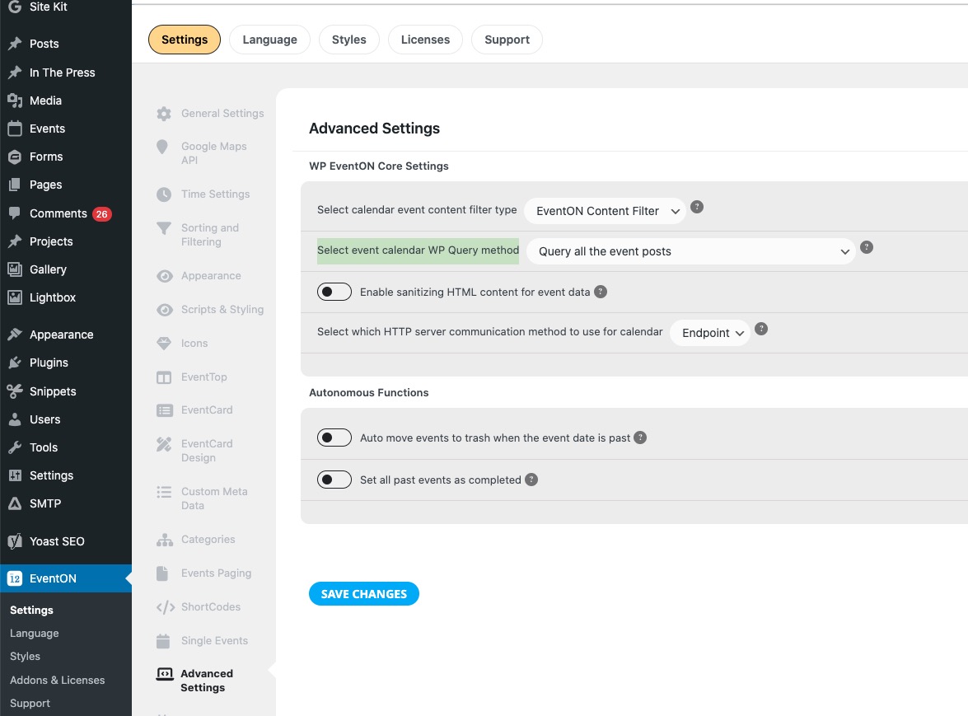
Task: Select the Settings tab at top
Action: 185,40
